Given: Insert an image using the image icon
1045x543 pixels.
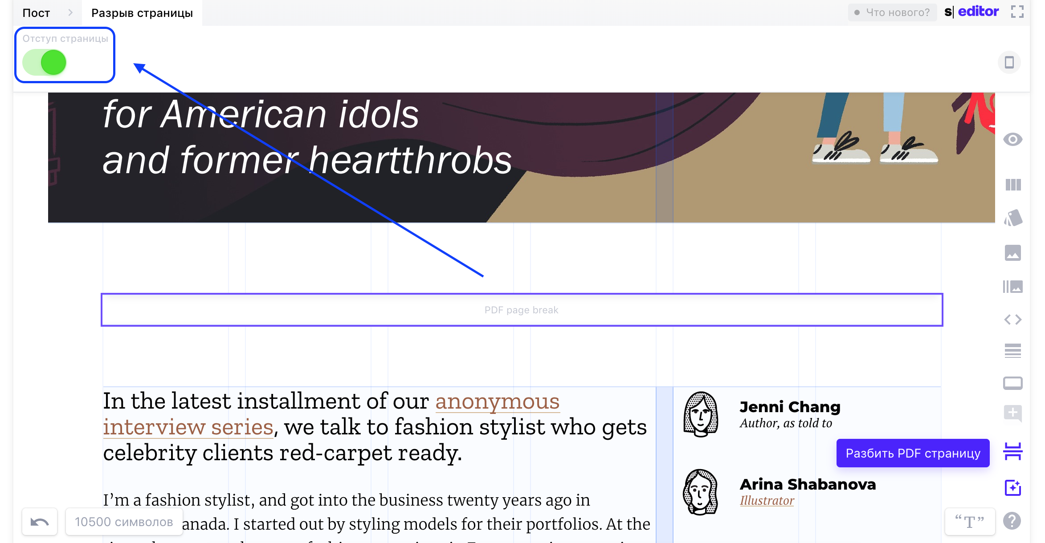Looking at the screenshot, I should pos(1013,254).
